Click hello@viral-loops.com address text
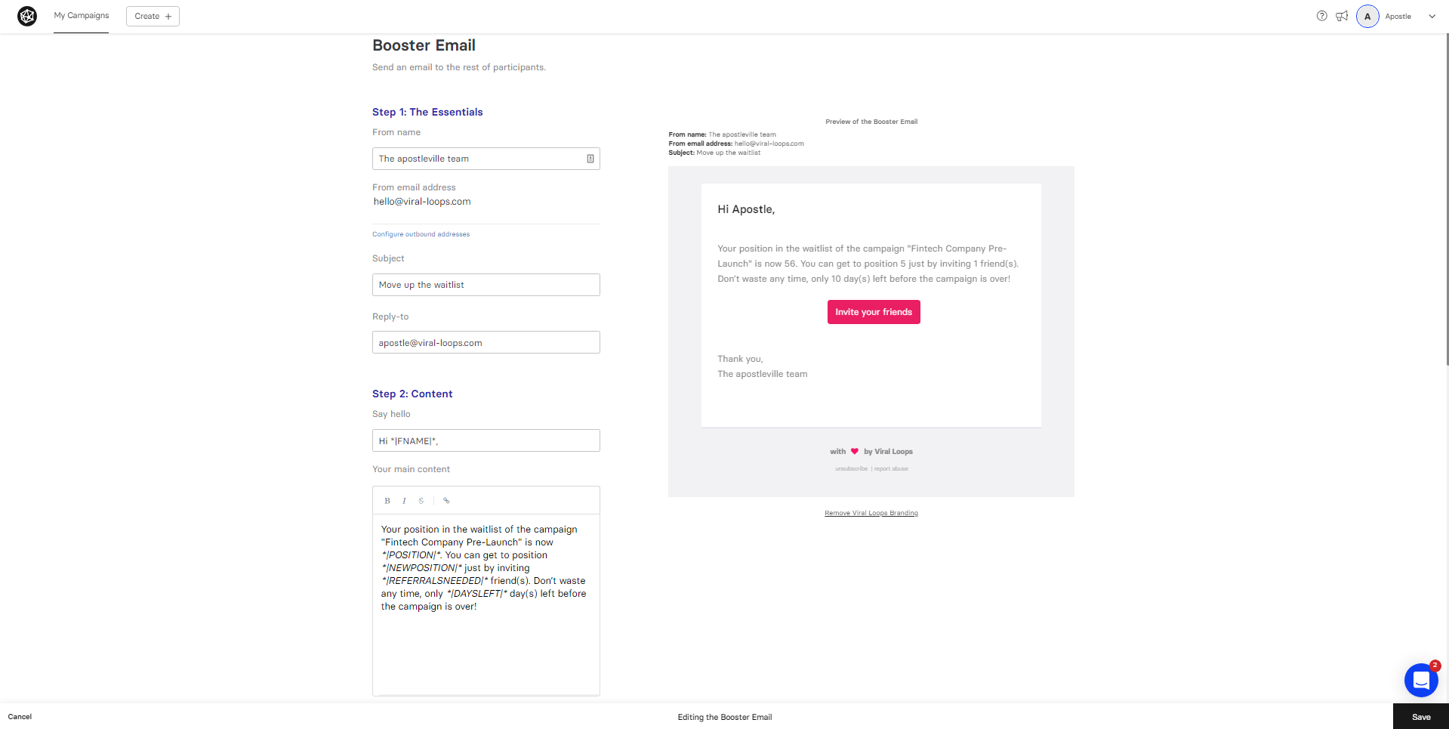The width and height of the screenshot is (1449, 729). click(x=422, y=202)
